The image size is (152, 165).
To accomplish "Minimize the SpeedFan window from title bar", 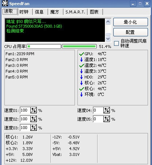I will coord(133,4).
